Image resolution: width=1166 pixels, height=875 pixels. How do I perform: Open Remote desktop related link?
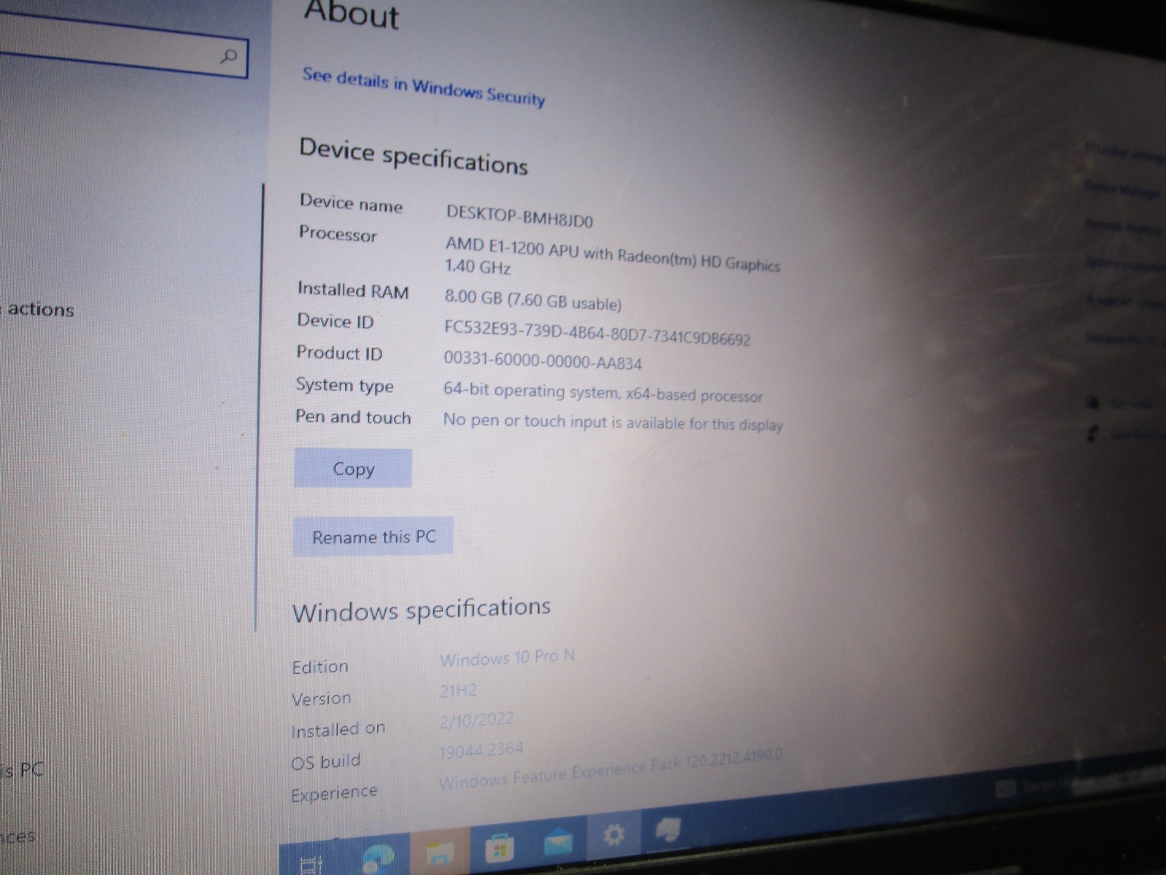[1122, 226]
